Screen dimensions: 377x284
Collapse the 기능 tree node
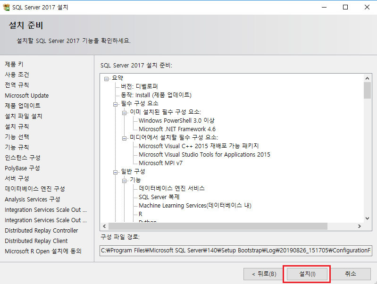pyautogui.click(x=124, y=181)
